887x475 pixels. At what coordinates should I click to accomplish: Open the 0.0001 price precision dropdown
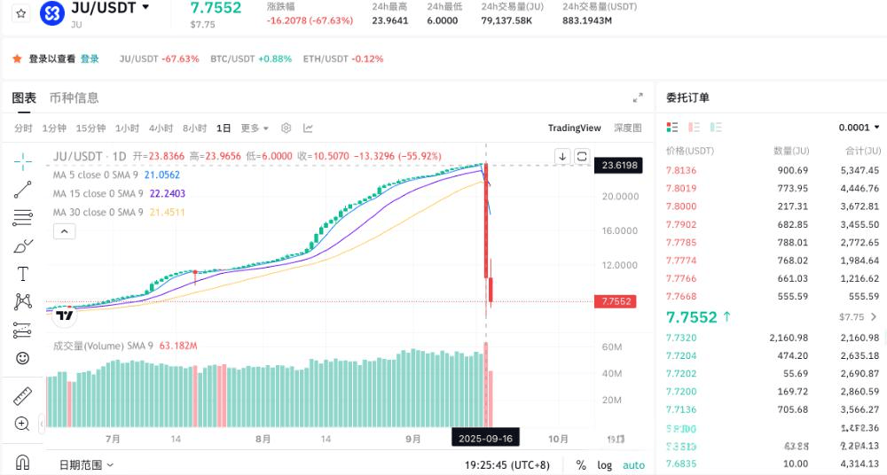pyautogui.click(x=859, y=128)
